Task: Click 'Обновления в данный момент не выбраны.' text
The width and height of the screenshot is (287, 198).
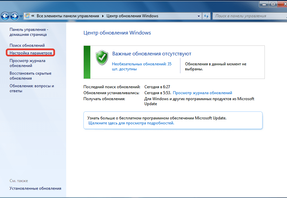Action: pyautogui.click(x=215, y=66)
